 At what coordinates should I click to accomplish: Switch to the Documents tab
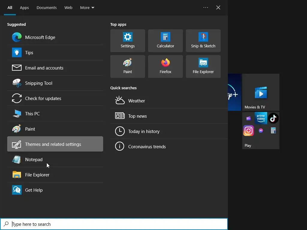tap(46, 7)
